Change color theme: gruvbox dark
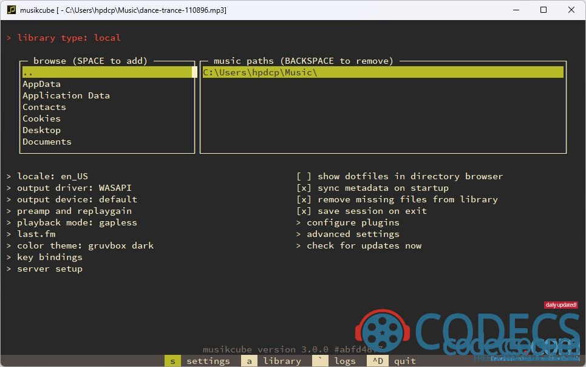Screen dimensions: 586x367 [80, 246]
